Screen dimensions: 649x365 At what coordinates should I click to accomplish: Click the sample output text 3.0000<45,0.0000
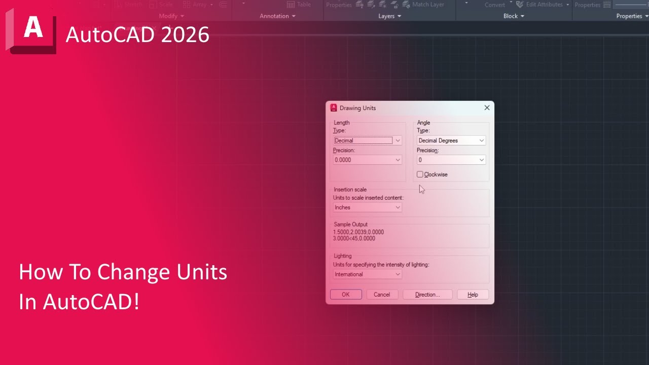354,238
